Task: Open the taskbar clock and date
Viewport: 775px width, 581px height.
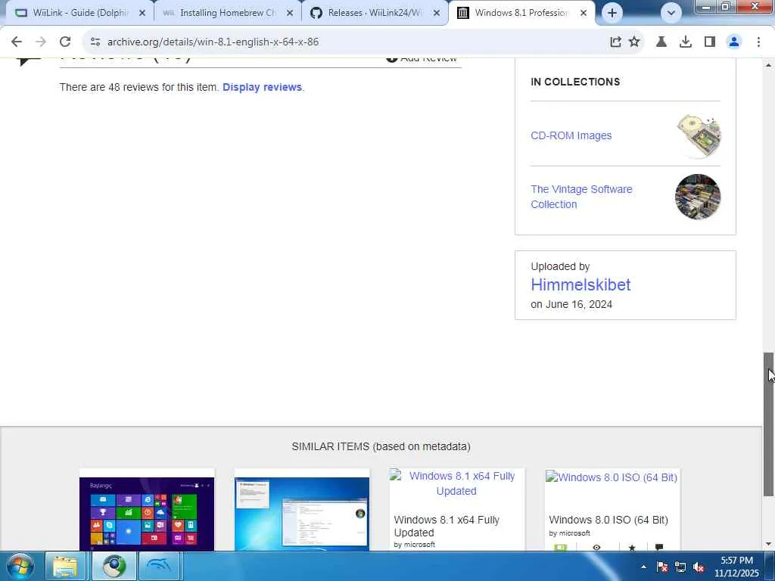Action: click(736, 567)
